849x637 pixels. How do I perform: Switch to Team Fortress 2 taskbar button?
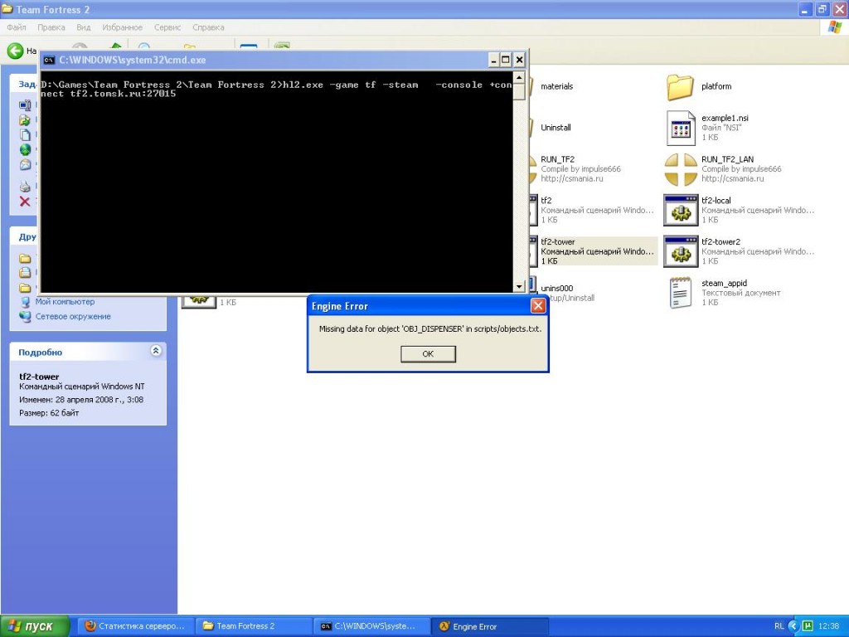point(254,626)
